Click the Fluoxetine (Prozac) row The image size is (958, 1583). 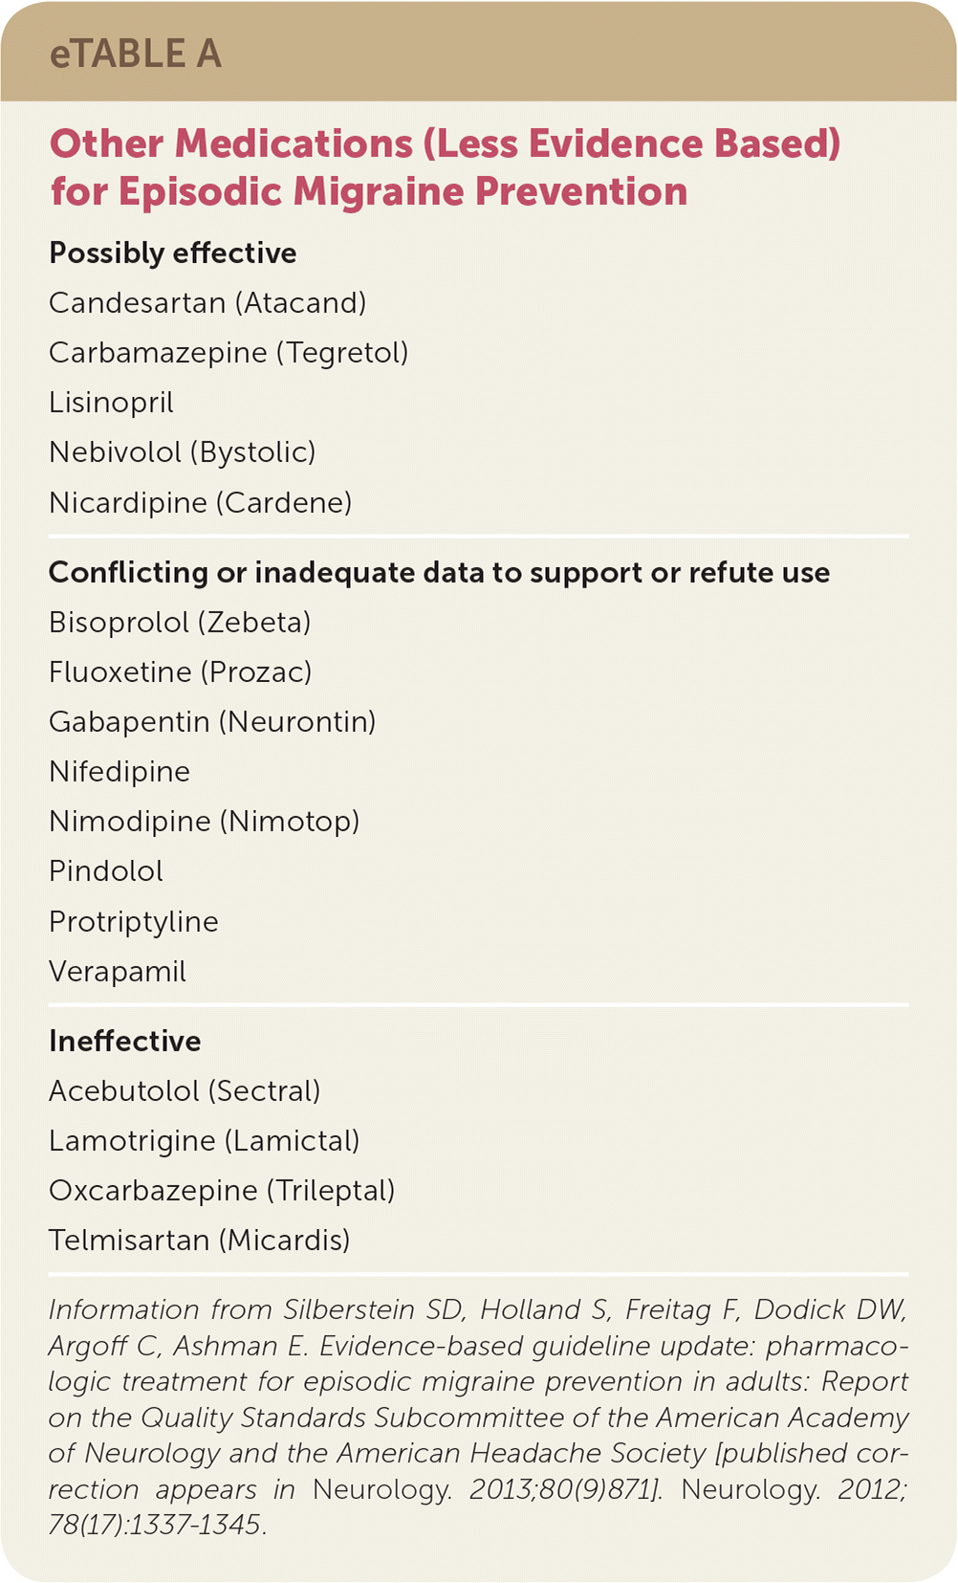point(180,672)
